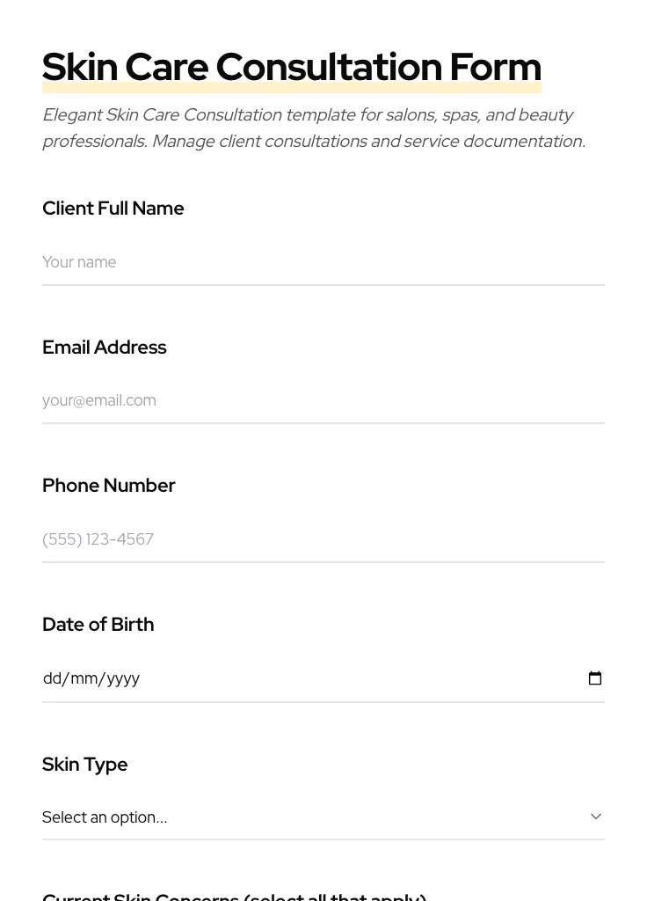The height and width of the screenshot is (901, 647).
Task: Click the 'Phone Number' label
Action: point(108,486)
